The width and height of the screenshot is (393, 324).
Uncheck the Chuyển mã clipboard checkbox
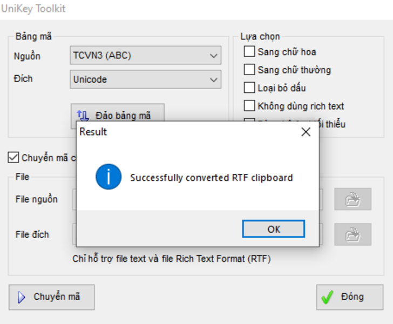pyautogui.click(x=13, y=158)
